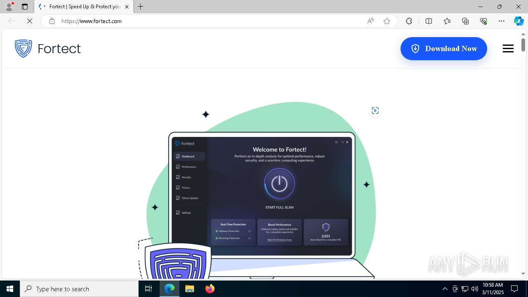Open the Copilot sidebar
This screenshot has height=297, width=528.
519,21
